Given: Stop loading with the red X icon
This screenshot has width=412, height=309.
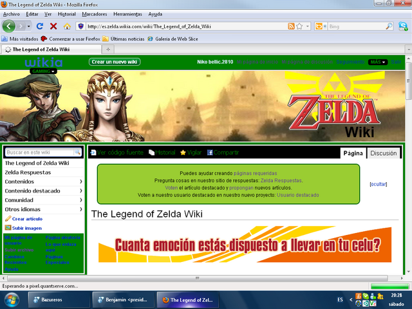Looking at the screenshot, I should tap(53, 26).
